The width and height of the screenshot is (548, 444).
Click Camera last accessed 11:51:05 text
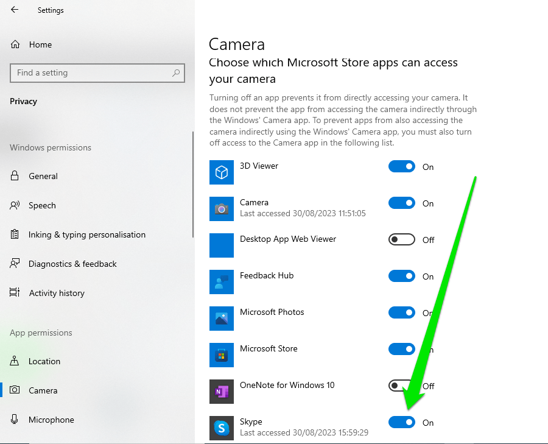pos(303,213)
